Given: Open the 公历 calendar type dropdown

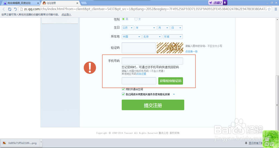Looking at the screenshot, I should 128,28.
